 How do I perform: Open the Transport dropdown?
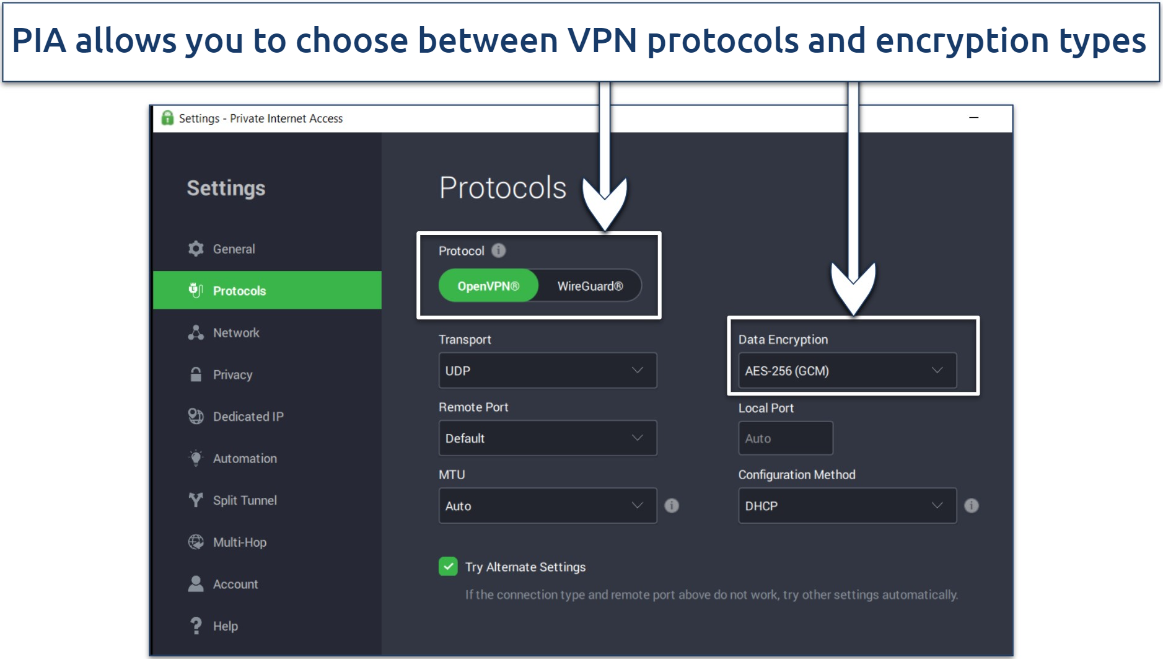pos(547,371)
